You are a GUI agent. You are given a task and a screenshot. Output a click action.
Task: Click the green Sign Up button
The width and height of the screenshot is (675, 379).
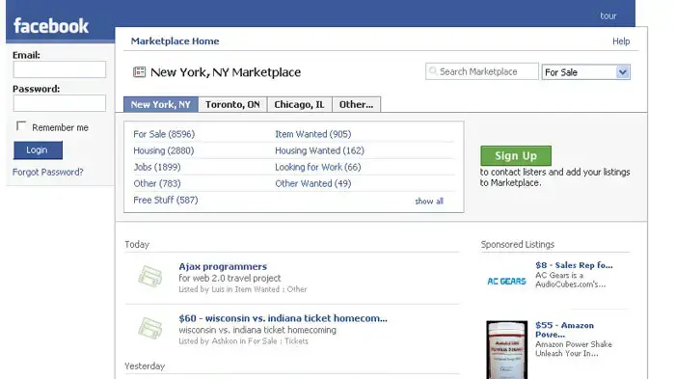point(516,155)
